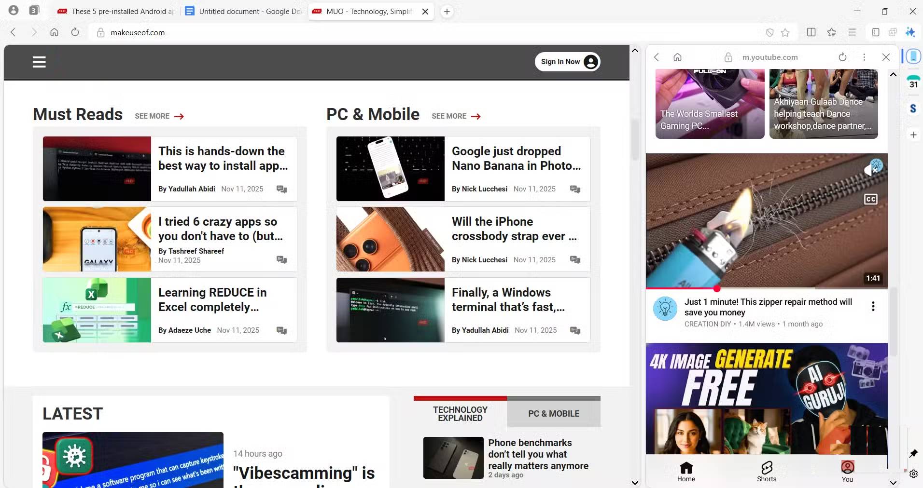Pin the sidebar with the pin icon

coord(913,453)
